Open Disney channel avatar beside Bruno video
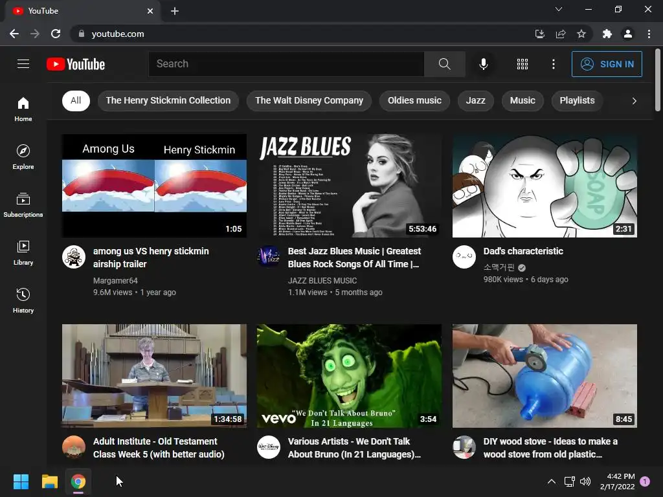 pos(269,447)
